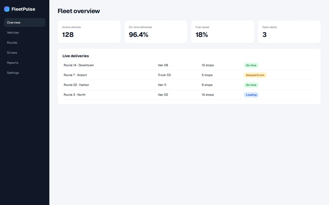Click the Active vehicles label
The width and height of the screenshot is (329, 205).
pyautogui.click(x=71, y=27)
